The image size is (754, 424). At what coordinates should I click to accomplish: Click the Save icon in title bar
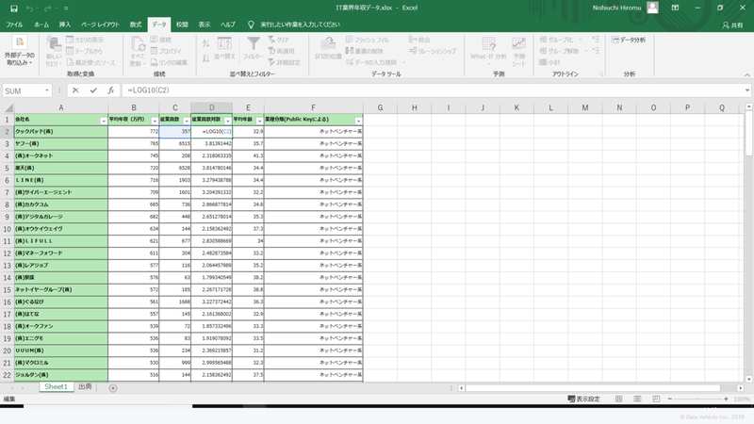pos(14,8)
